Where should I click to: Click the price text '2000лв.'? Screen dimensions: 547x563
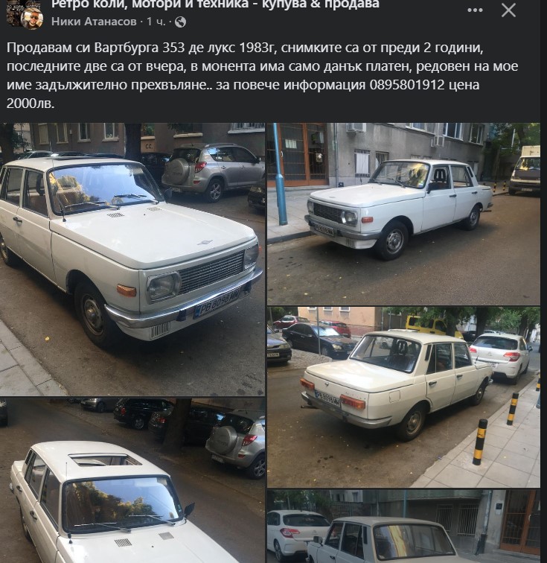[x=31, y=104]
